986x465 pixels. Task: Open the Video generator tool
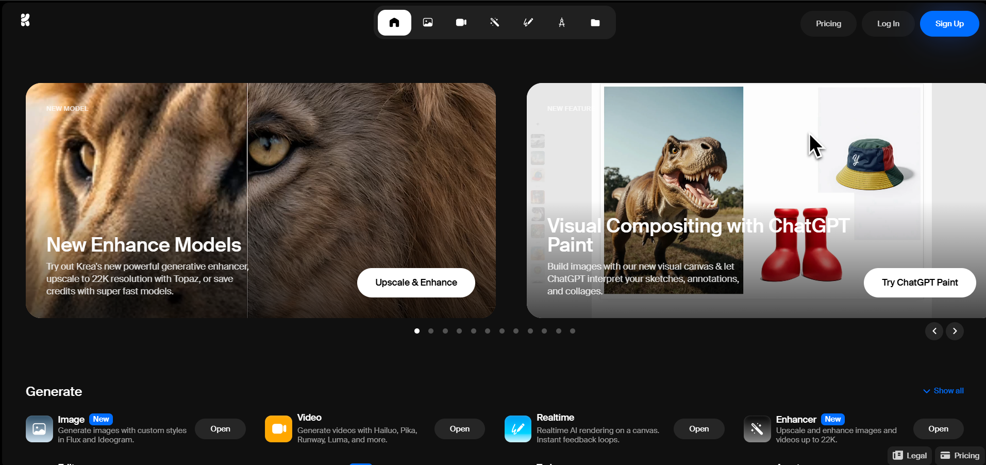(459, 429)
